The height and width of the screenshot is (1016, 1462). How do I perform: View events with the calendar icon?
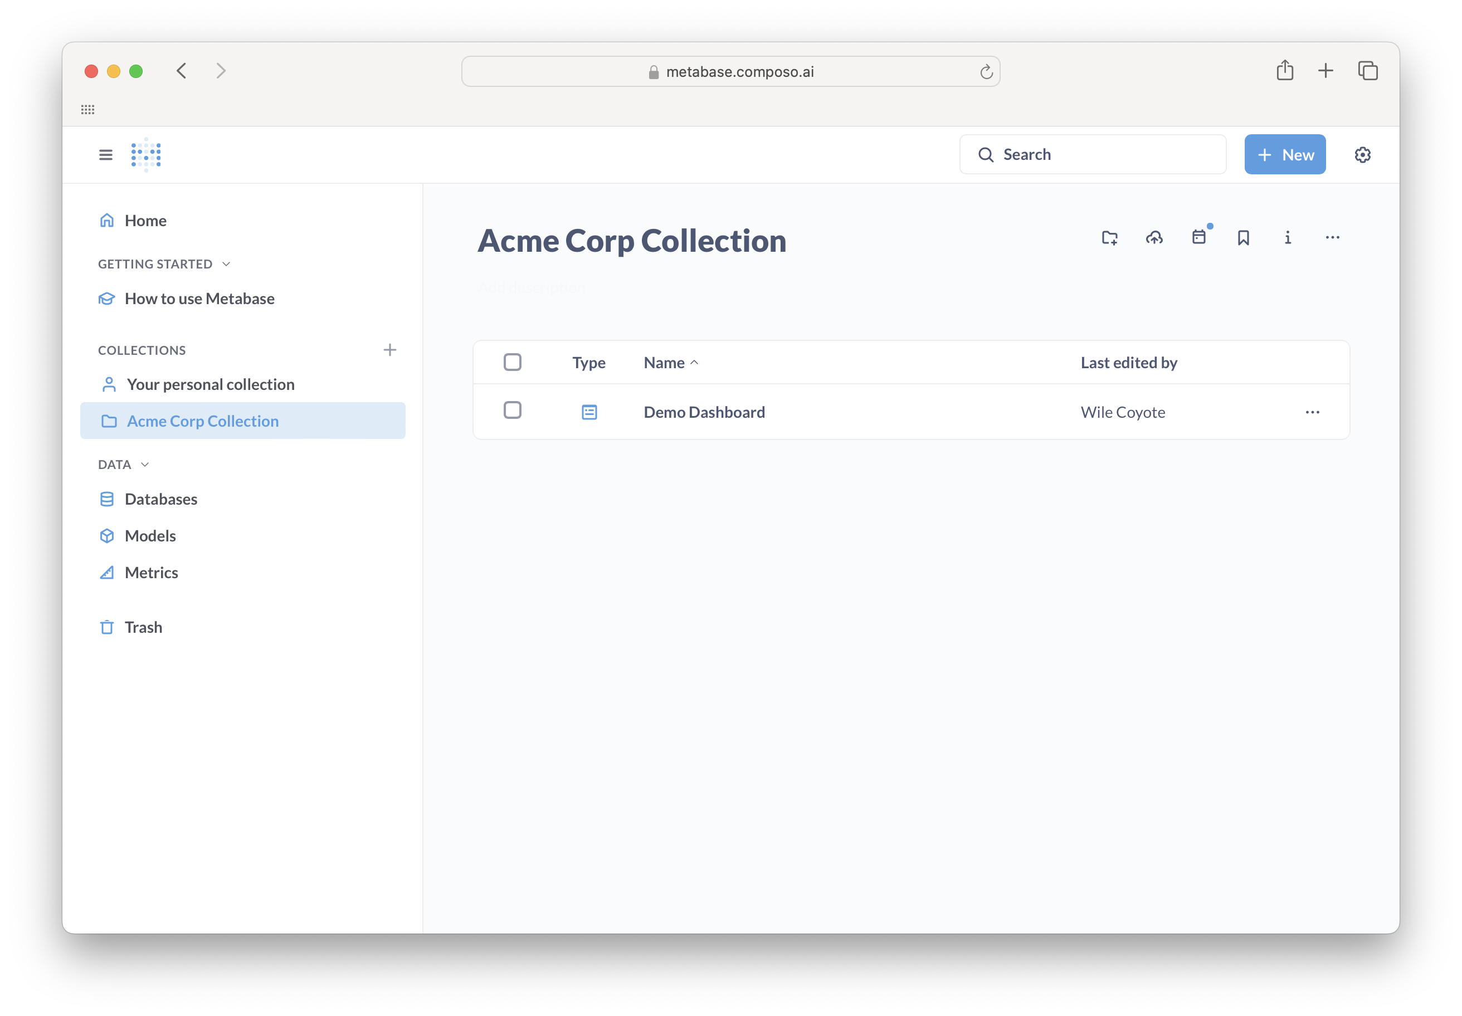(x=1200, y=237)
